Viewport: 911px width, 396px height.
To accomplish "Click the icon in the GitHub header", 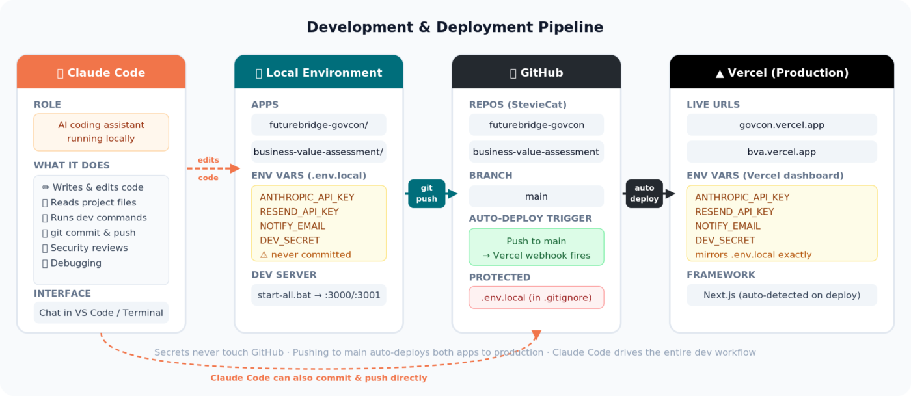I will point(513,73).
